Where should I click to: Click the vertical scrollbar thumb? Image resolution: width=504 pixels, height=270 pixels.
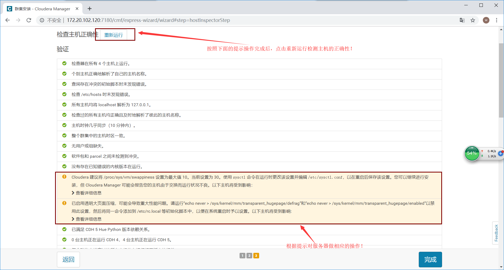coord(501,81)
